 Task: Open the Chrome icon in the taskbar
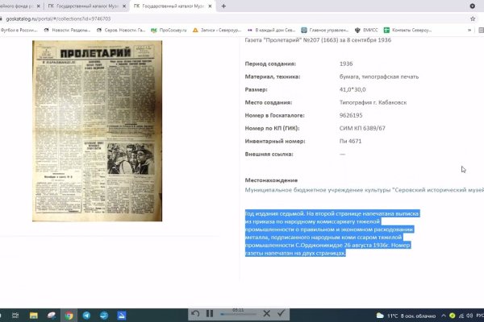[68, 314]
